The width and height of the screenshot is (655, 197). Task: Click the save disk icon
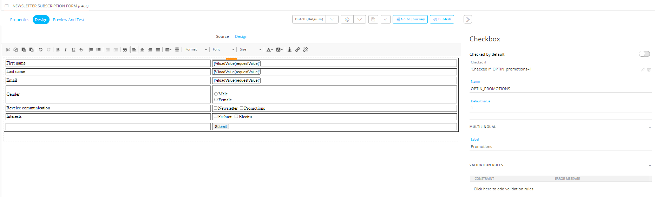[373, 19]
